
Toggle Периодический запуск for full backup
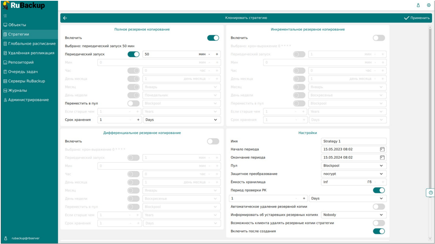(133, 54)
